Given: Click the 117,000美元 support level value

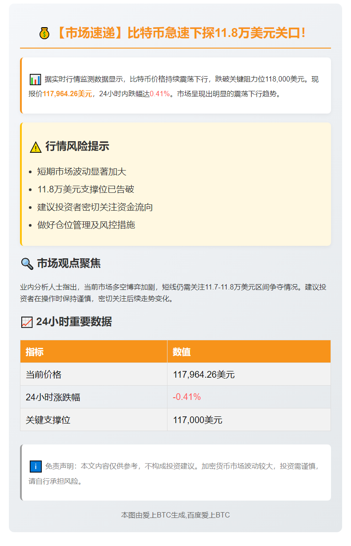Looking at the screenshot, I should point(198,420).
